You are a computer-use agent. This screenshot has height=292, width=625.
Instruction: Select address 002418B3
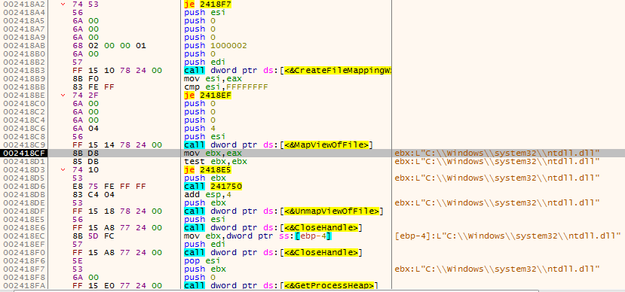(23, 71)
